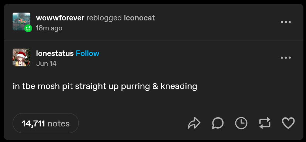Click the word reblogged in header

click(x=104, y=18)
